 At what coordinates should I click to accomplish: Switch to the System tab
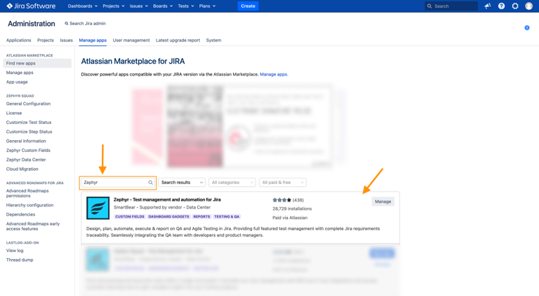(x=213, y=40)
